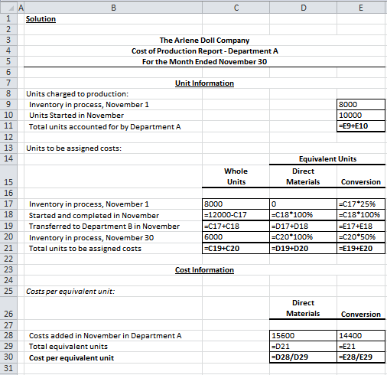This screenshot has width=387, height=375.
Task: Select cell E9 containing 8000
Action: point(361,104)
